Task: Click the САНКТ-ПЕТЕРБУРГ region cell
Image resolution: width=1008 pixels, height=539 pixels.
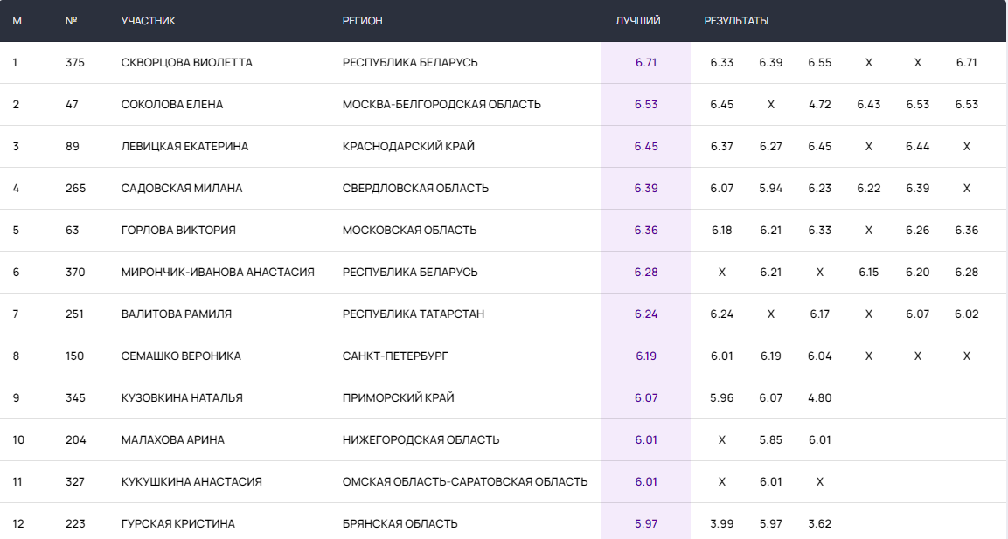Action: click(x=395, y=356)
